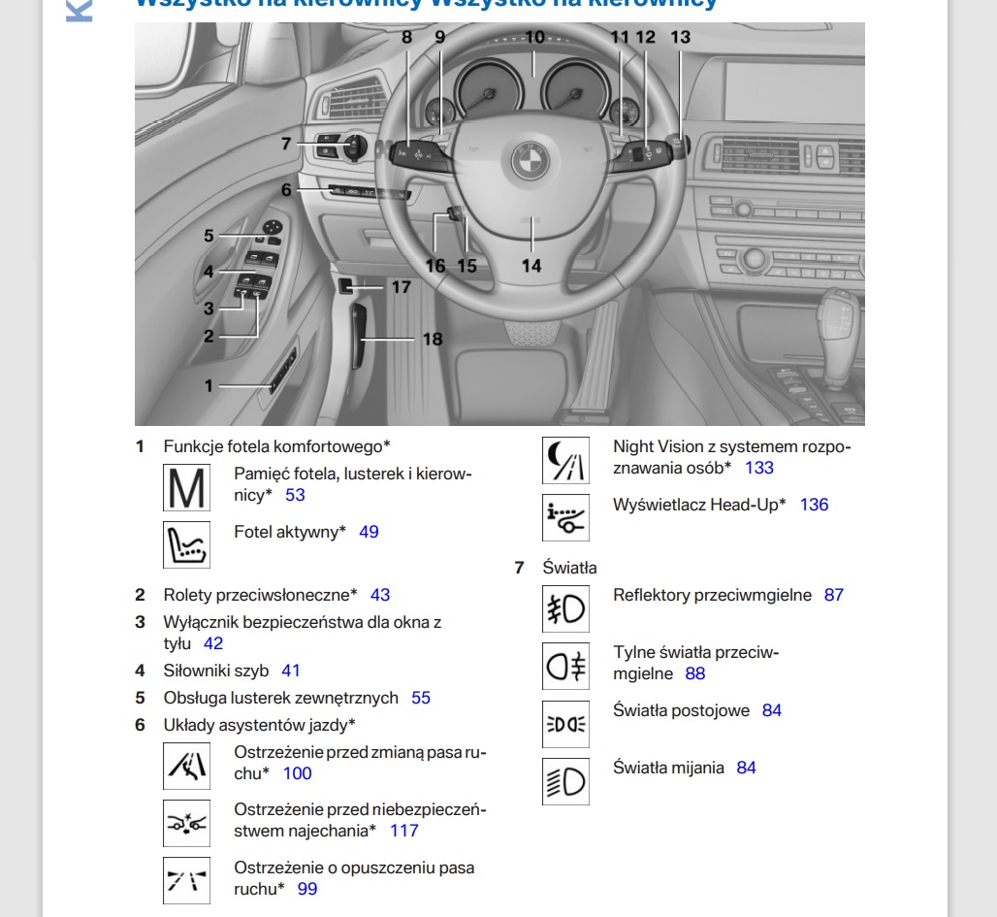Open page link 41 for Siłowniki szyb
Screen dimensions: 997x917
coord(291,671)
